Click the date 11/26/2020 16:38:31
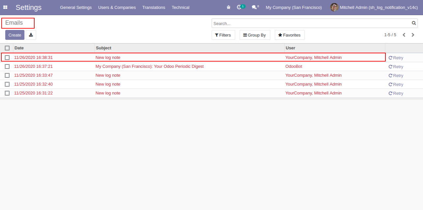This screenshot has width=423, height=210. click(33, 58)
